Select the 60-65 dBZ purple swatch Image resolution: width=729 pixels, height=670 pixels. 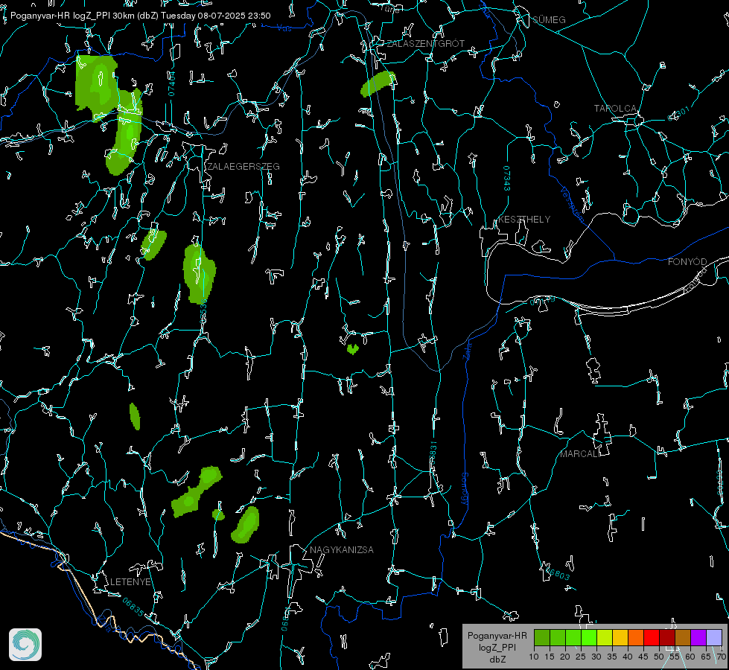[x=698, y=638]
